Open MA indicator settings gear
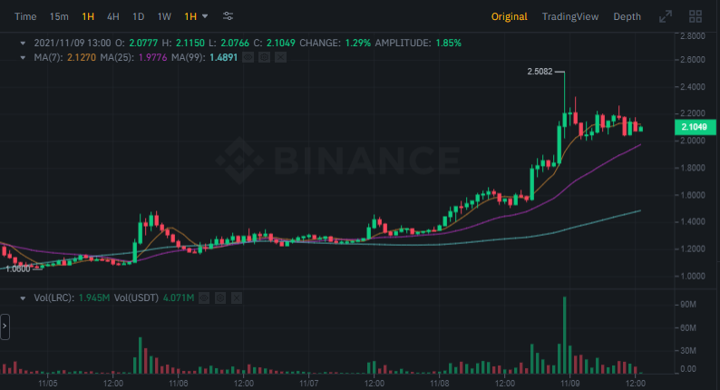This screenshot has height=390, width=720. (264, 57)
